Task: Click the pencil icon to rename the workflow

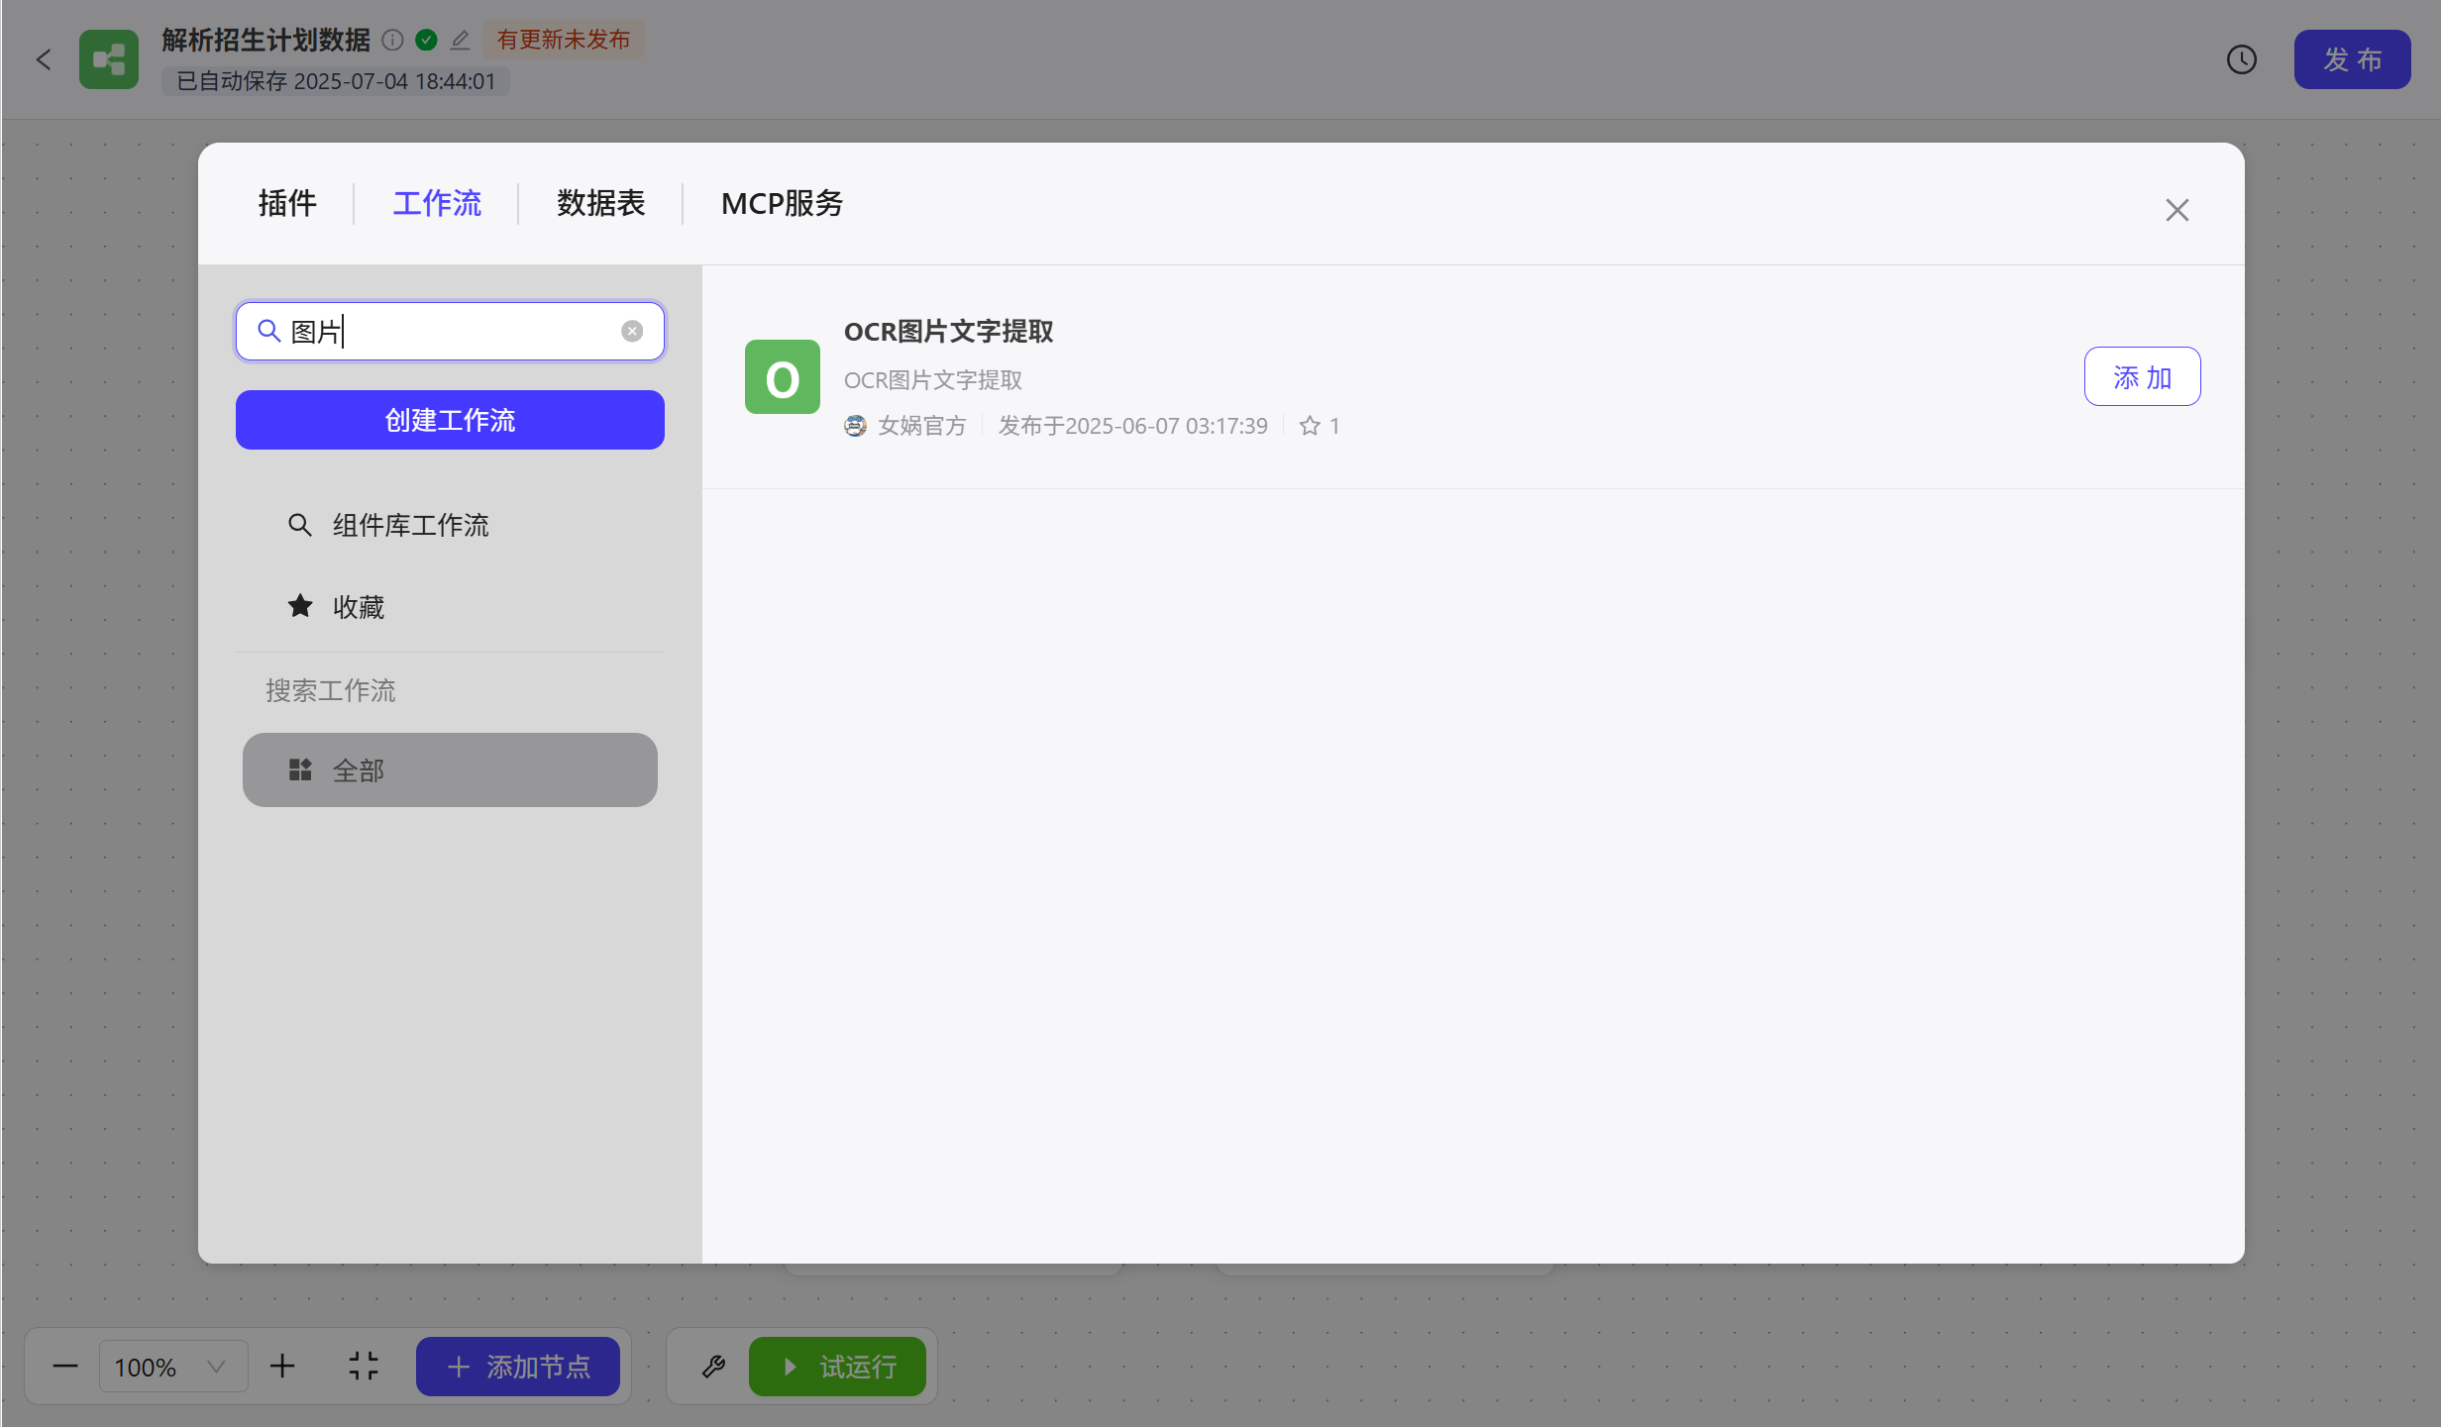Action: point(460,40)
